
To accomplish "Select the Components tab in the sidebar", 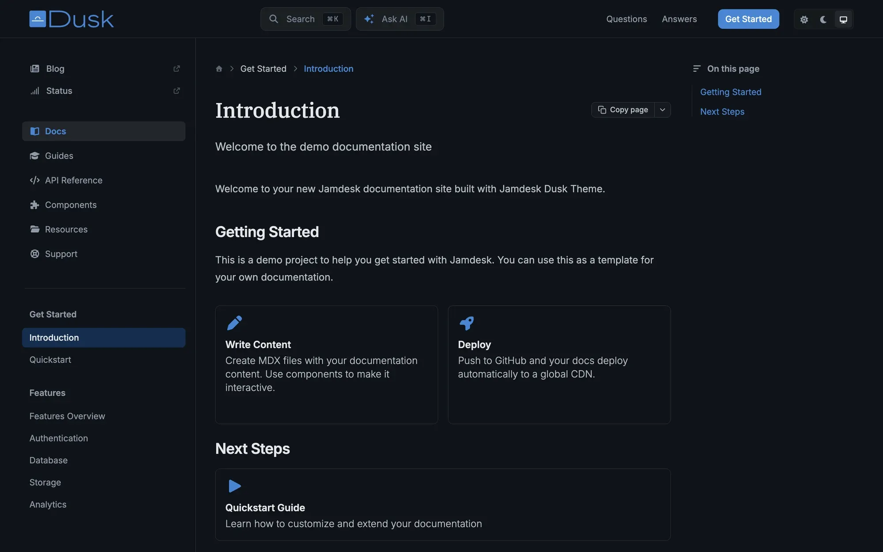I will click(x=104, y=205).
